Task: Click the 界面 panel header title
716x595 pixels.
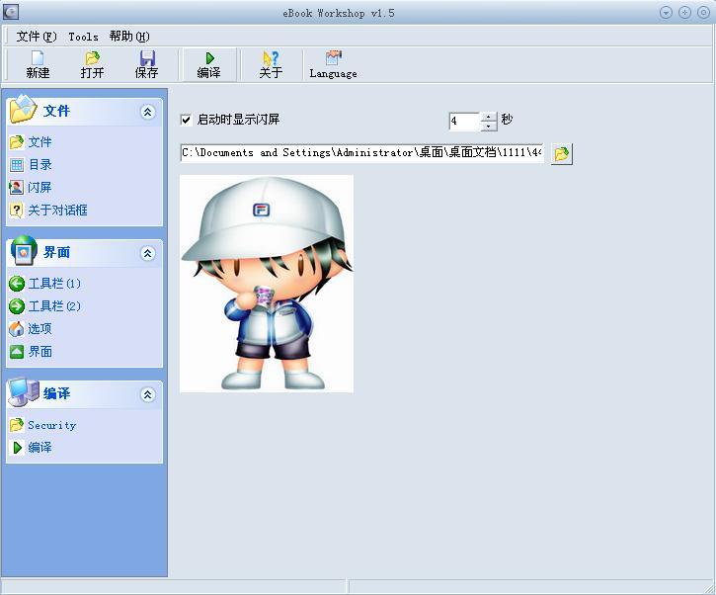Action: 56,252
